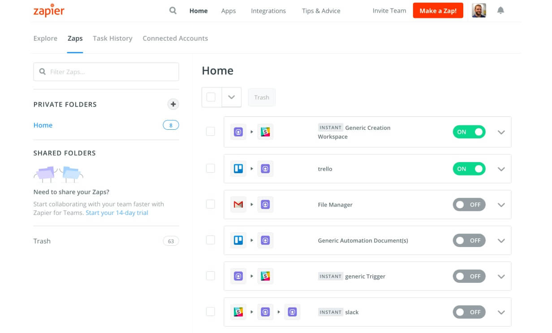Turn off the Generic Creation Workspace zap
This screenshot has width=552, height=333.
tap(469, 132)
